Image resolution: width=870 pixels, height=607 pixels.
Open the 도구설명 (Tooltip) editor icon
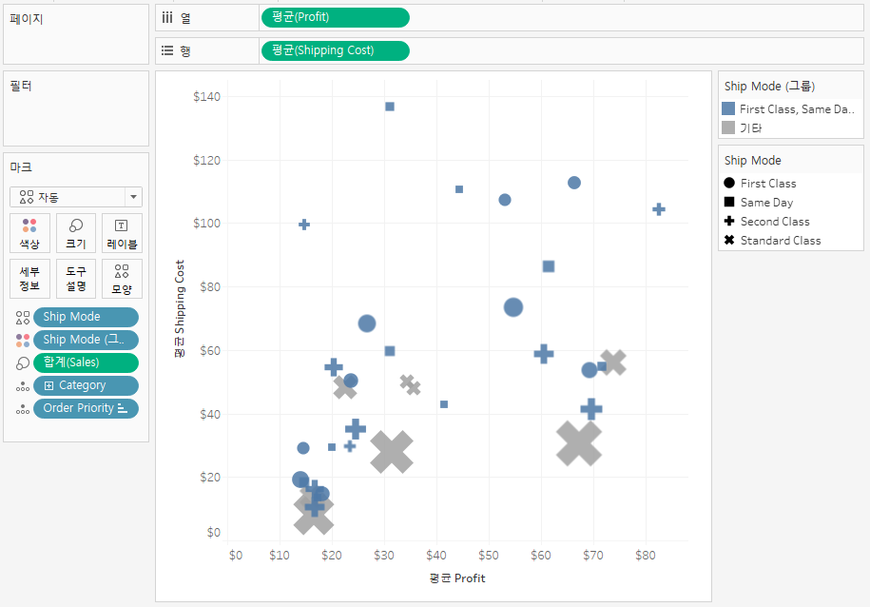pos(75,278)
